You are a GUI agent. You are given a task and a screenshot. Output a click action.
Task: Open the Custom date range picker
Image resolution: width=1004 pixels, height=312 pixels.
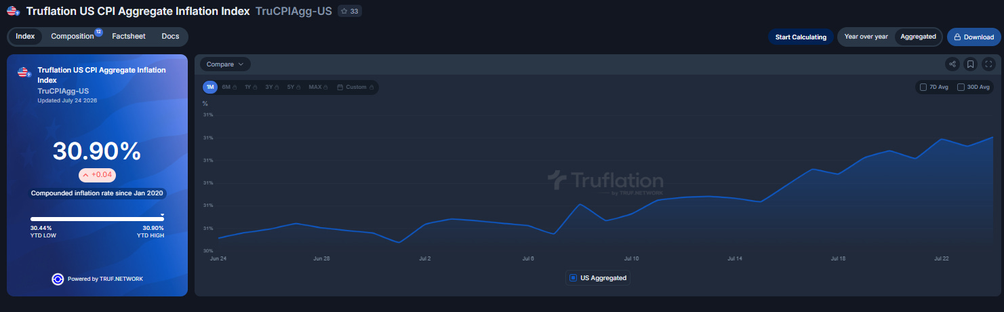coord(356,87)
